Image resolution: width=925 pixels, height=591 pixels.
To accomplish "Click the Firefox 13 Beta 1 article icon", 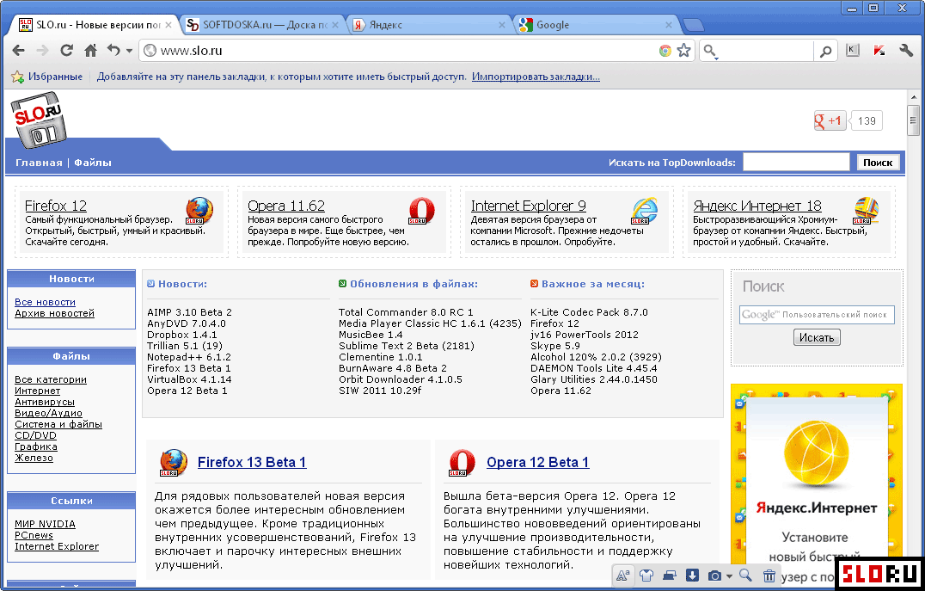I will 174,462.
